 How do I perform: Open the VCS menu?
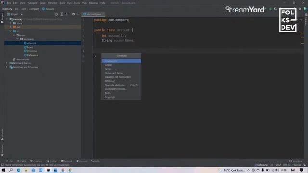coord(84,3)
